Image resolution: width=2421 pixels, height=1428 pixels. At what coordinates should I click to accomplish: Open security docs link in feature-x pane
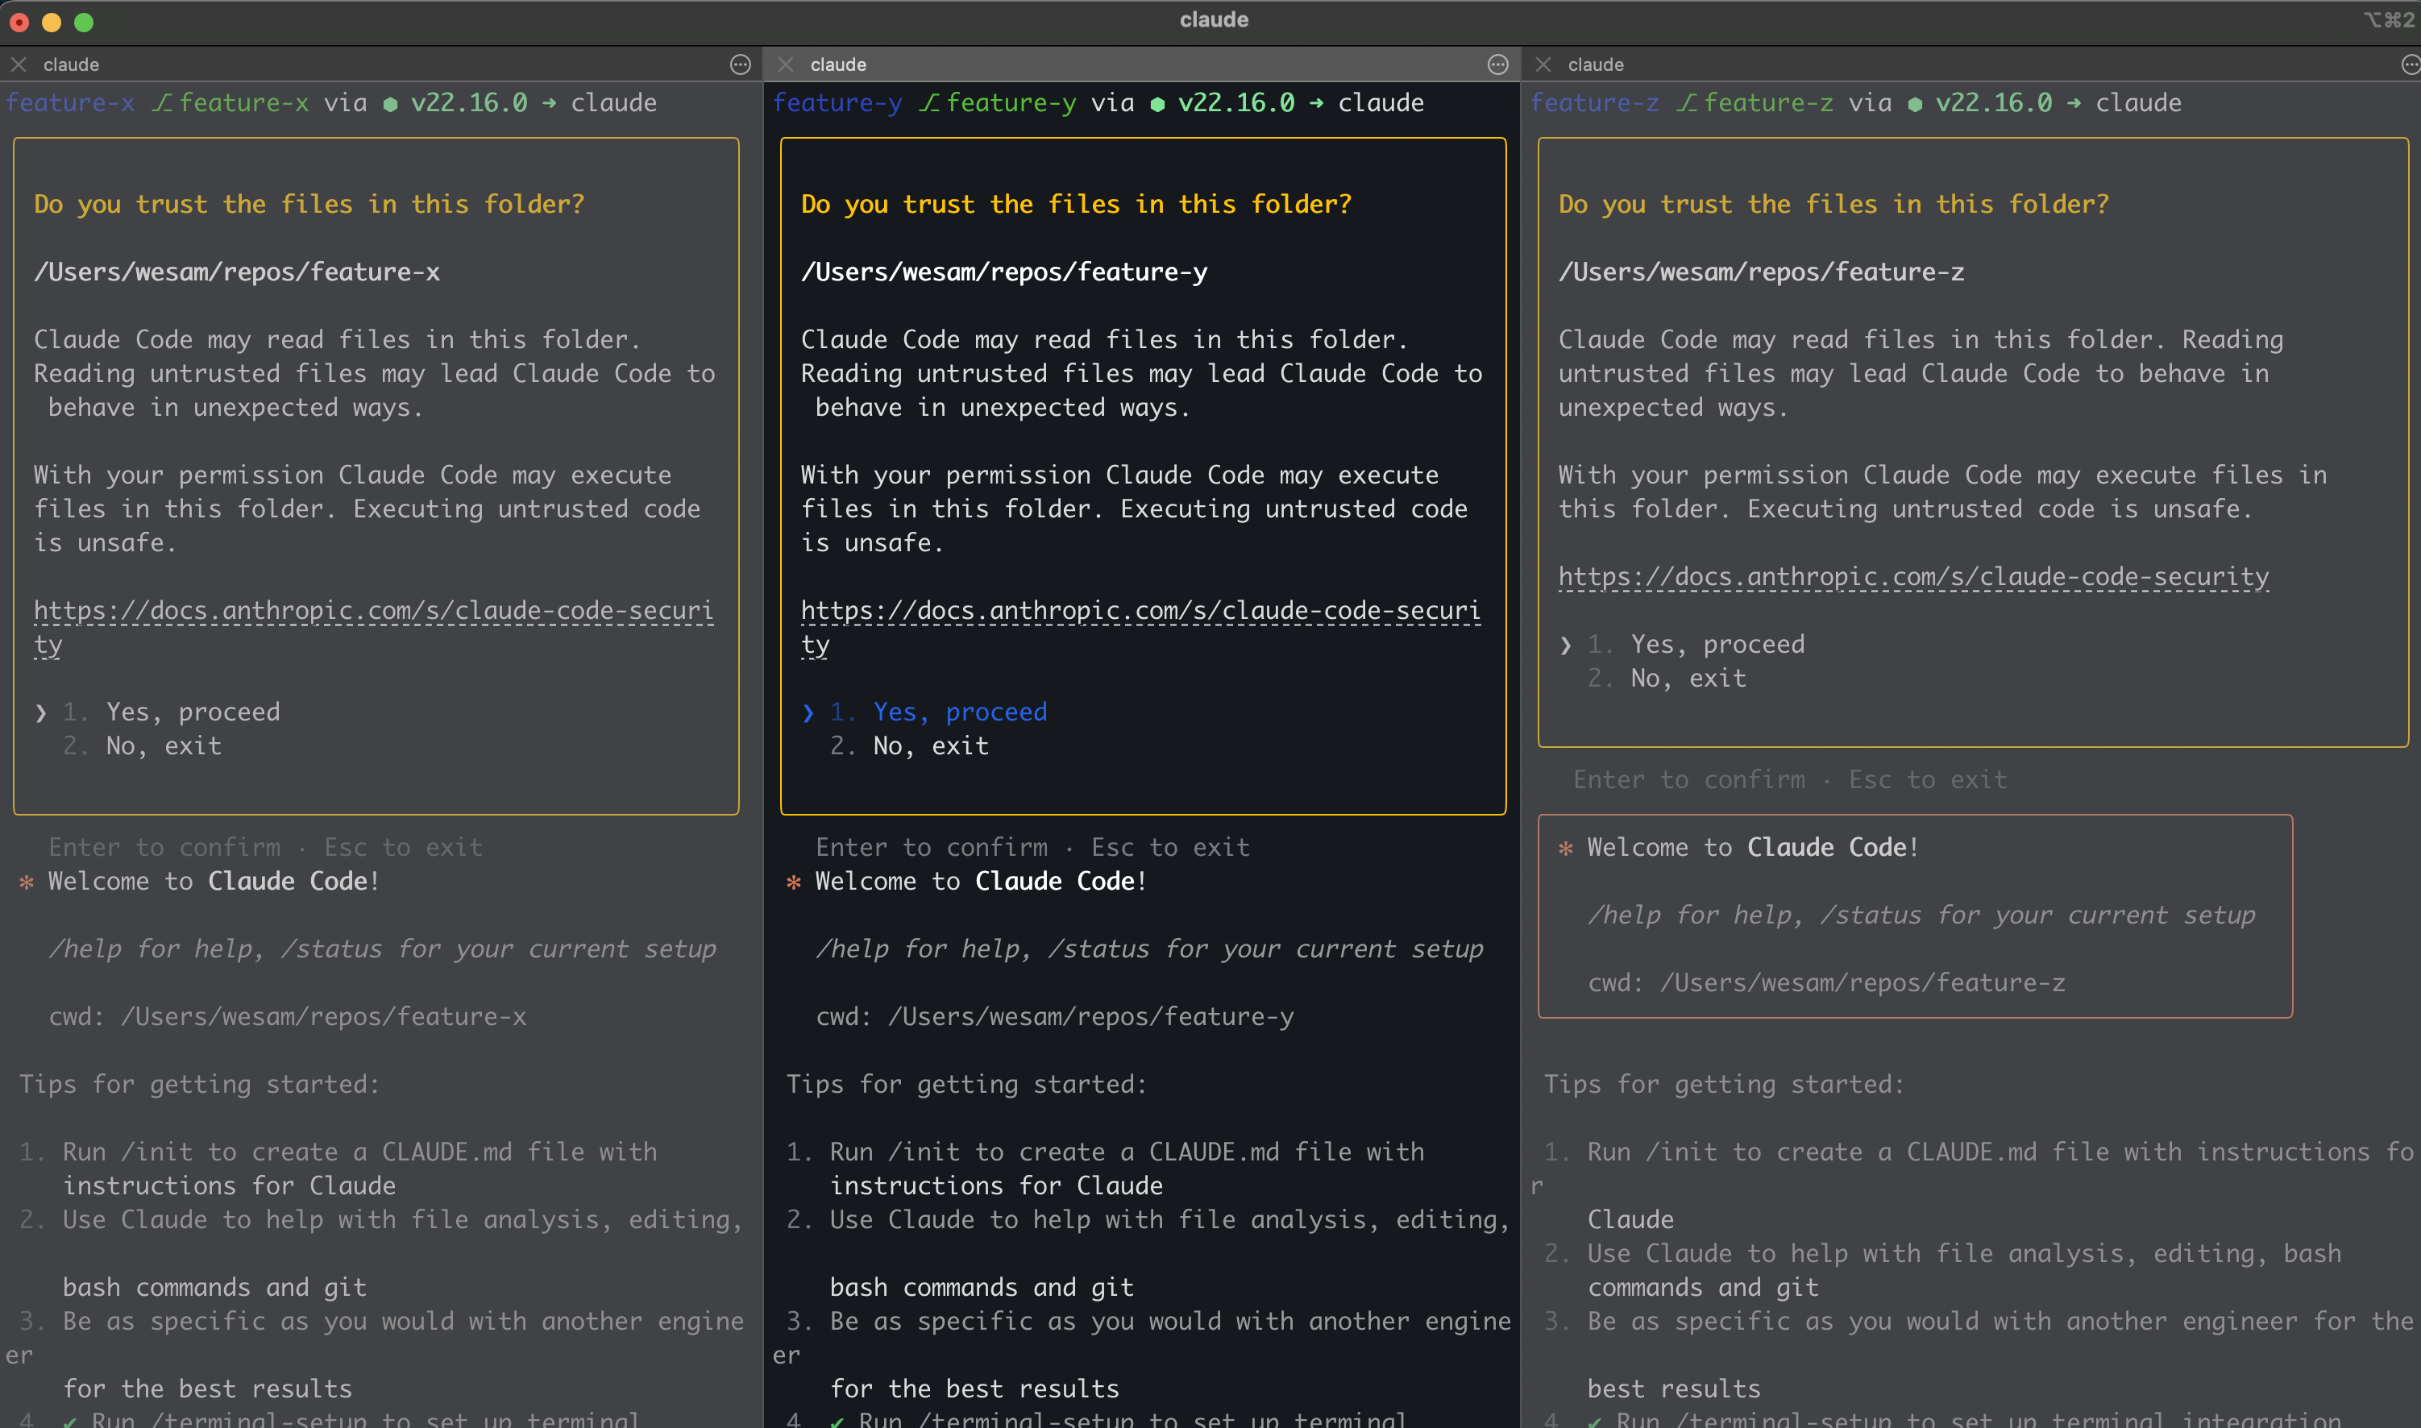(373, 611)
